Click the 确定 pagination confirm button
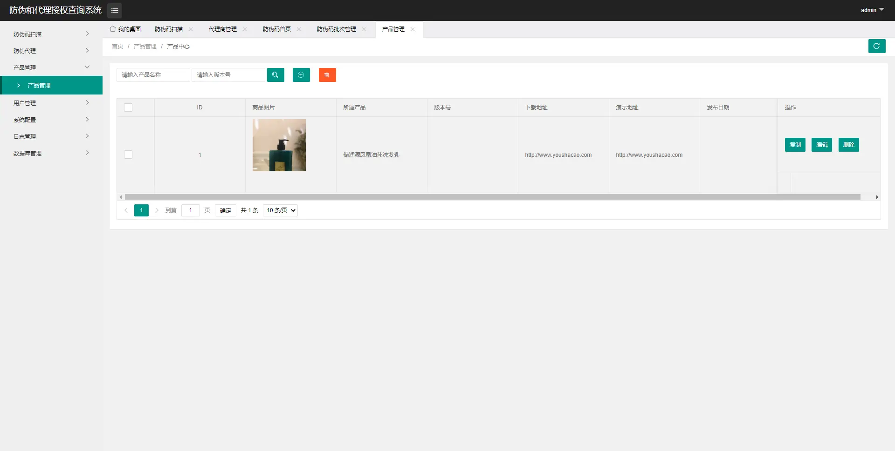Viewport: 895px width, 451px height. [226, 210]
